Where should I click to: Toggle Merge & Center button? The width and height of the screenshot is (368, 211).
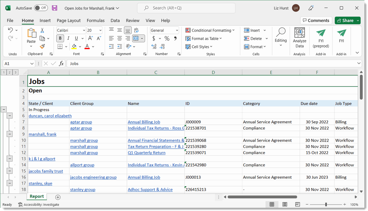pos(136,38)
